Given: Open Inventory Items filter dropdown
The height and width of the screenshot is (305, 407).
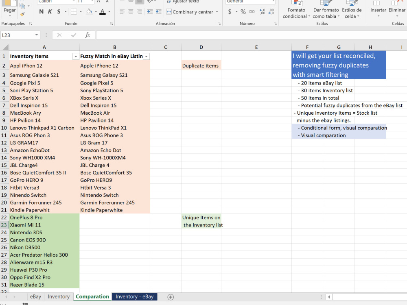Looking at the screenshot, I should [76, 56].
